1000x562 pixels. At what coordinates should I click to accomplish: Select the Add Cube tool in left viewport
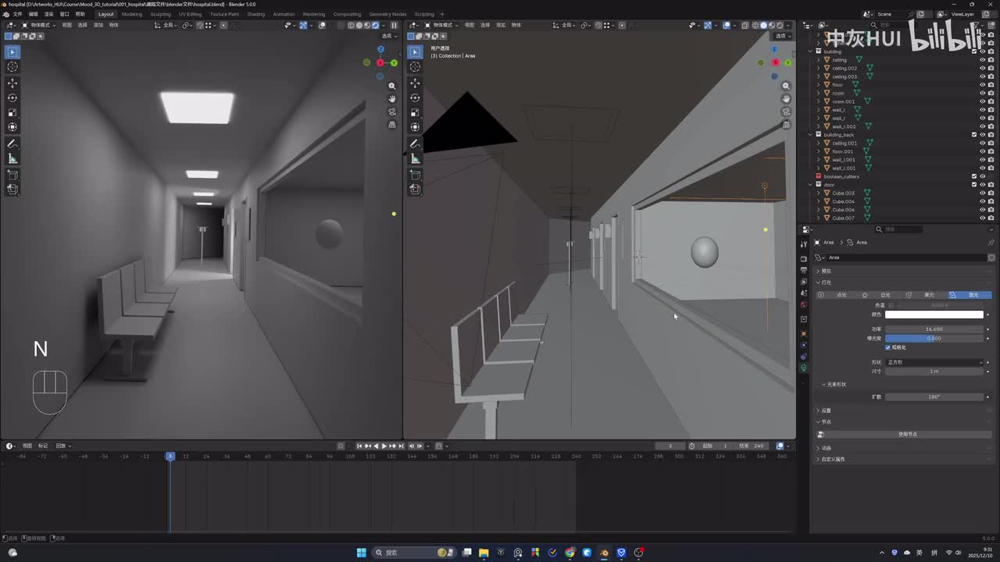pos(12,175)
